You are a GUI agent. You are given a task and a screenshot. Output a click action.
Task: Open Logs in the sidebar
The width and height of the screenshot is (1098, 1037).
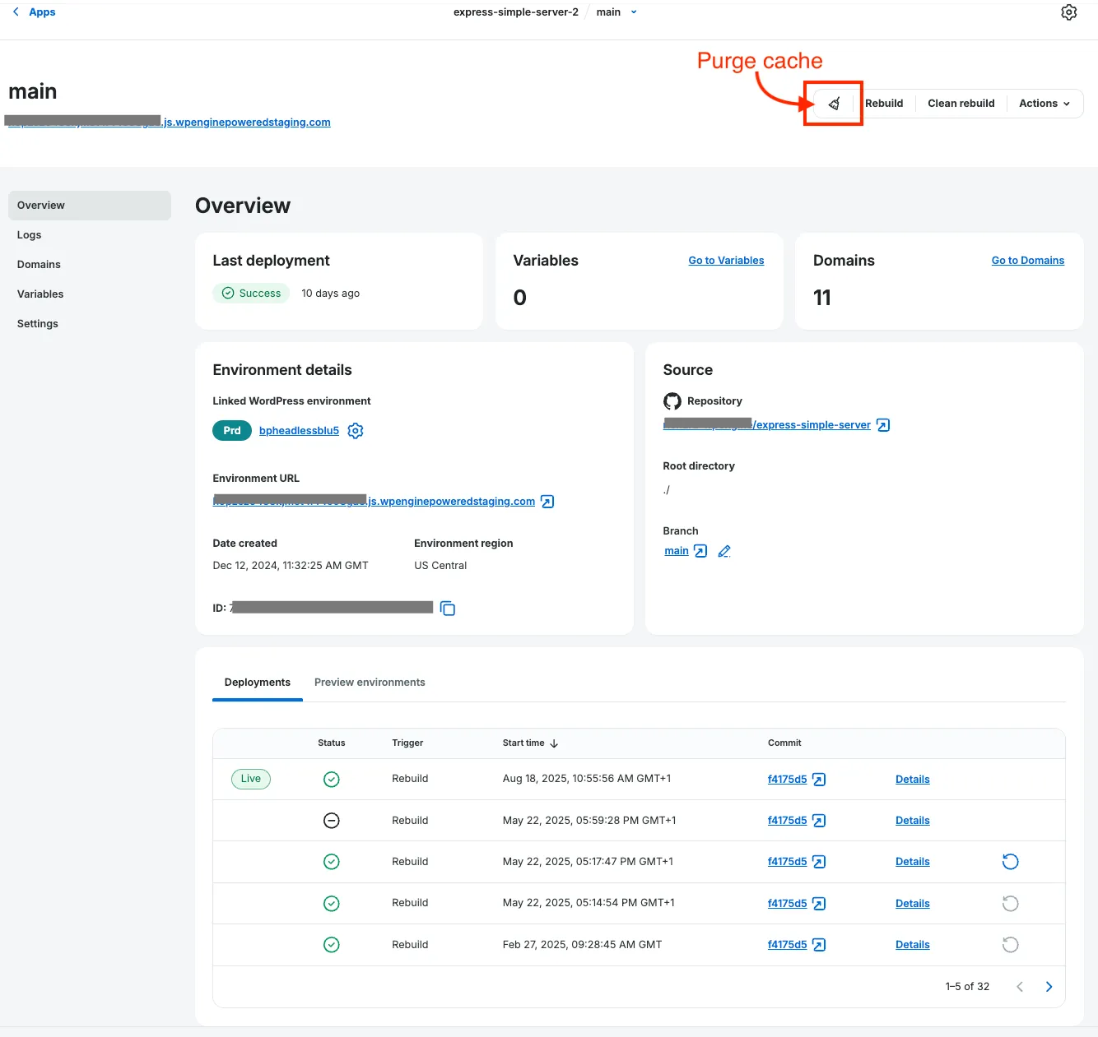[x=30, y=234]
